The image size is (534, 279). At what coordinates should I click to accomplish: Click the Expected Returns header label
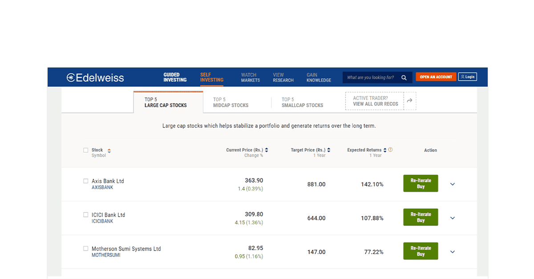364,150
